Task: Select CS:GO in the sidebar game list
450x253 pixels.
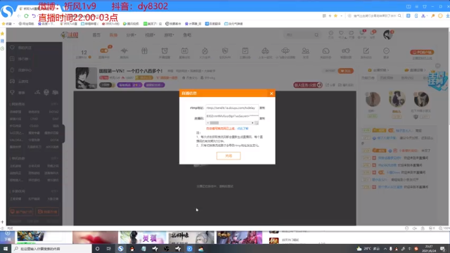Action: pos(34,126)
